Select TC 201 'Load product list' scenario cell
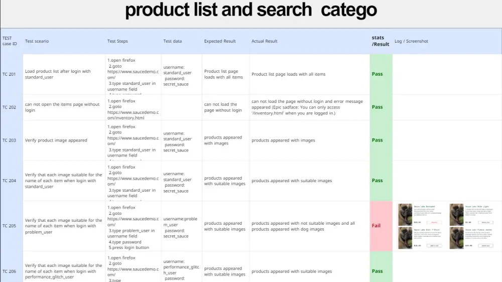This screenshot has height=282, width=502. pos(58,74)
